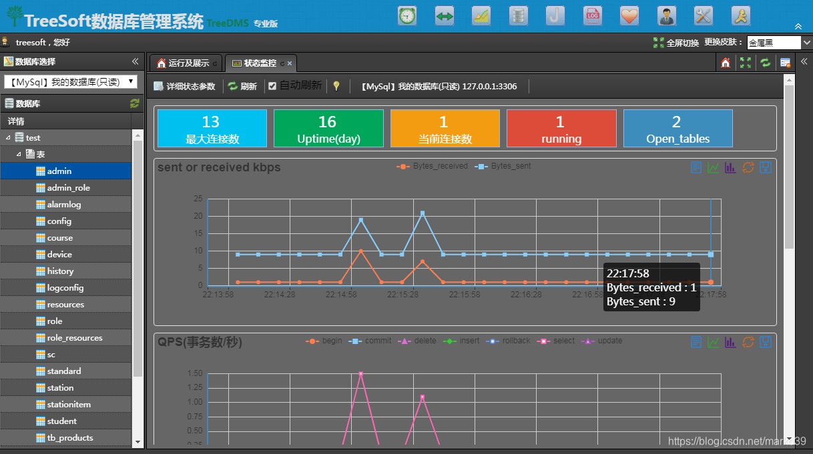Click 详细状态参数 toolbar button
813x454 pixels.
point(185,86)
